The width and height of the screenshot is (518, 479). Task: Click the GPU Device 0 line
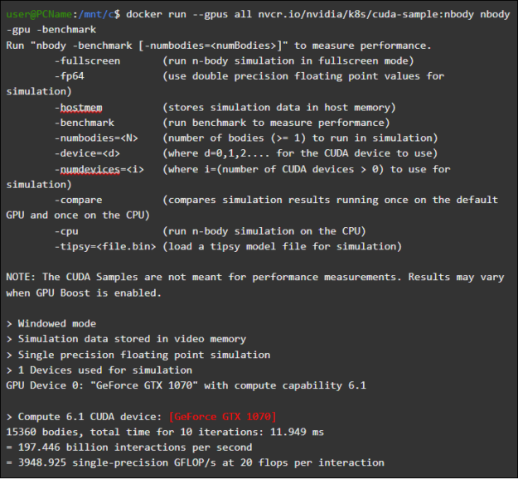186,385
